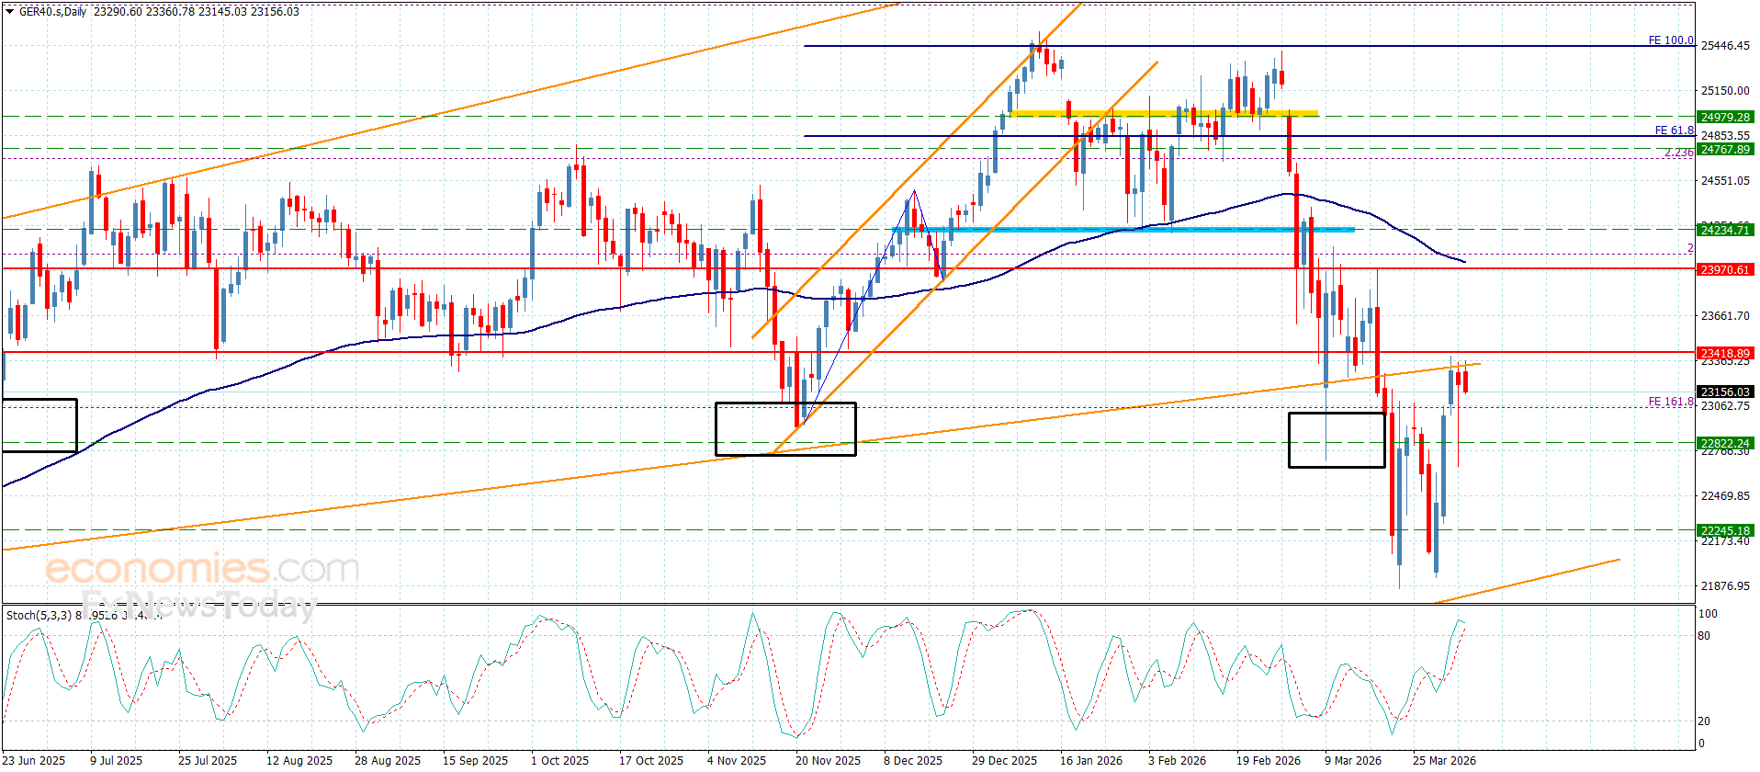This screenshot has width=1760, height=772.
Task: Click the red 23970.61 price tag
Action: point(1725,269)
